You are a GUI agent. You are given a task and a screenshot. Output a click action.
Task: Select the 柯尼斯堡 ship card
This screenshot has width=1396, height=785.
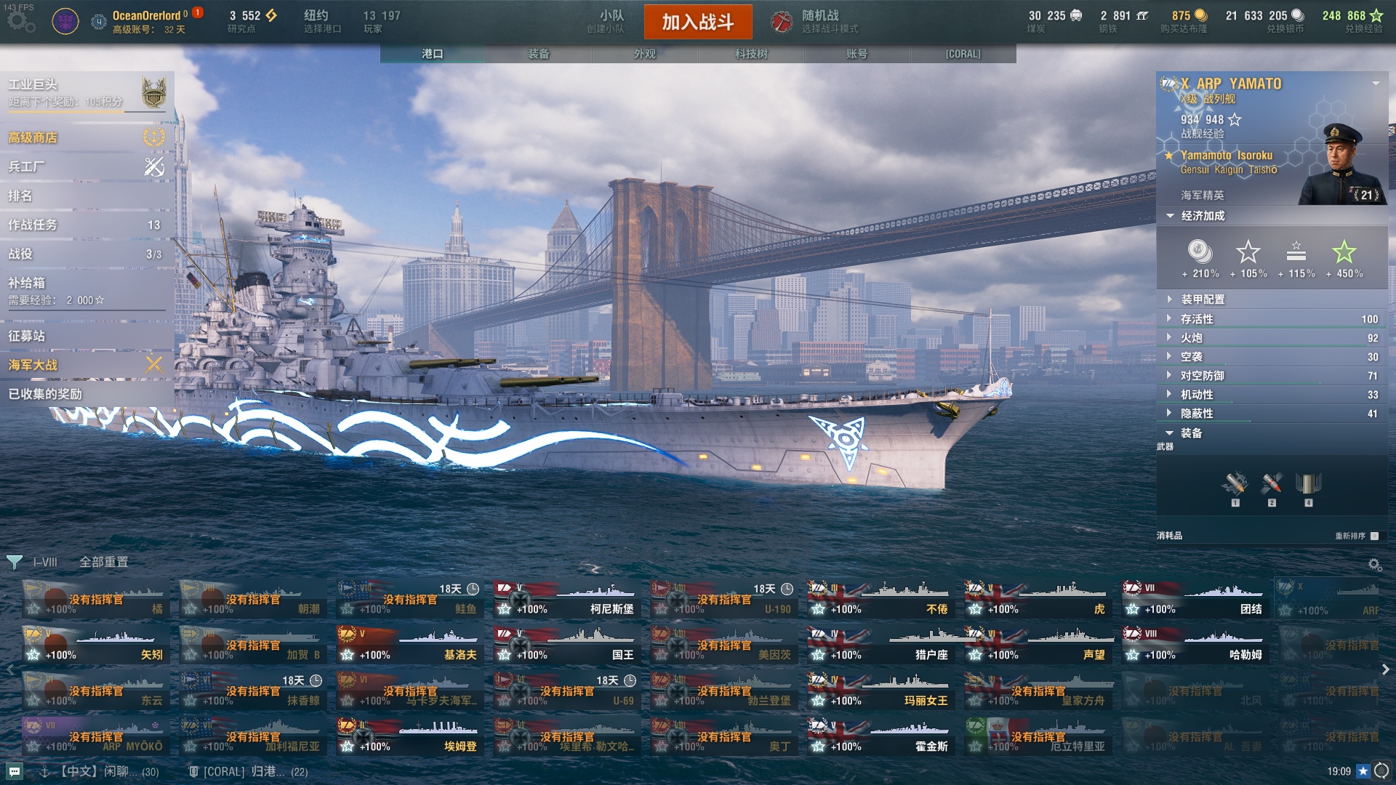[566, 599]
